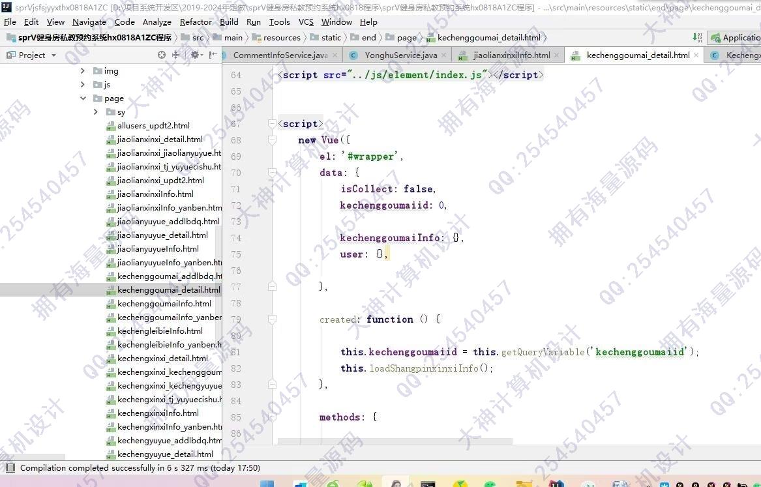Screen dimensions: 761x487
Task: Click the IntelliJ logo icon in title bar
Action: 7,7
